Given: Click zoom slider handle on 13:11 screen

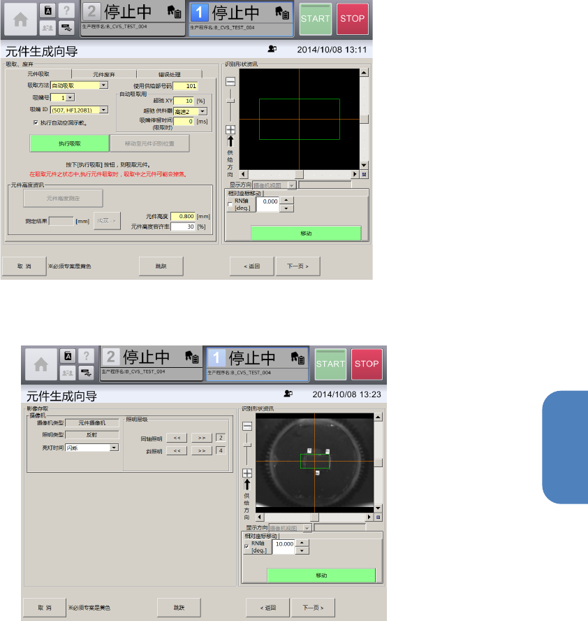Looking at the screenshot, I should 230,101.
